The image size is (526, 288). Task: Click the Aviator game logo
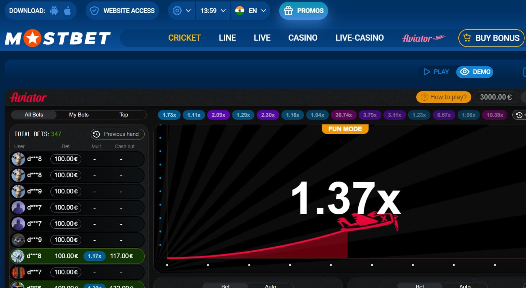click(28, 97)
